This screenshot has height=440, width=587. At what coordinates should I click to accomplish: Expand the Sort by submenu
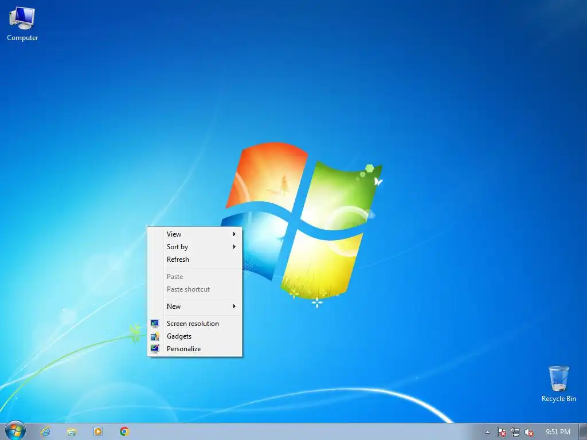click(x=195, y=246)
